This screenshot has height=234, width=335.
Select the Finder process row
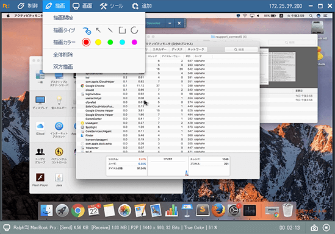tap(167, 135)
